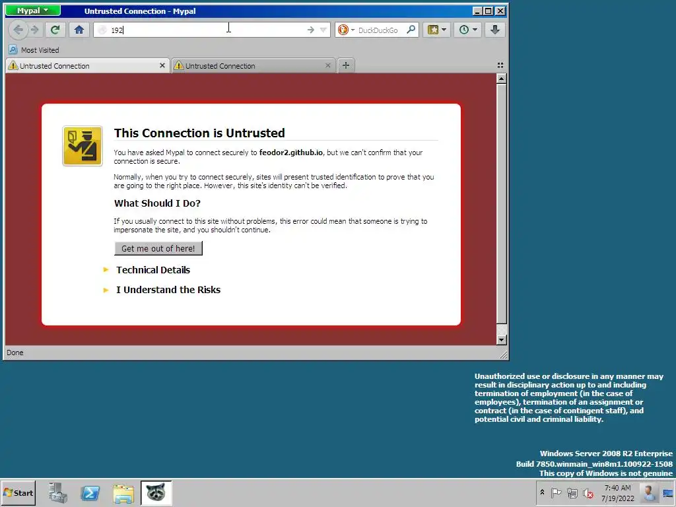This screenshot has width=676, height=507.
Task: Click the Go arrow in address bar
Action: tap(310, 30)
